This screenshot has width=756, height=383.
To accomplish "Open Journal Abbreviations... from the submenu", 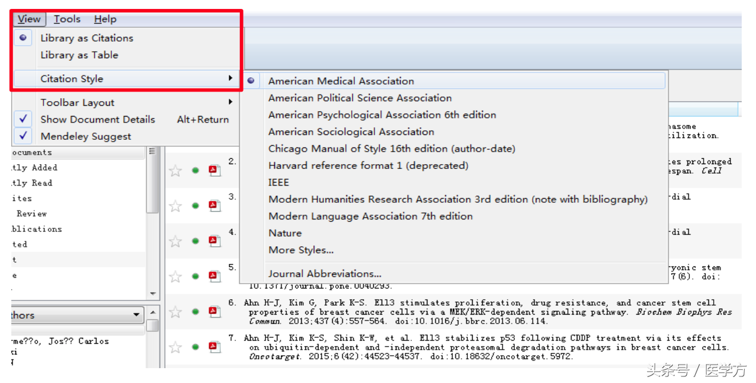I will 325,274.
